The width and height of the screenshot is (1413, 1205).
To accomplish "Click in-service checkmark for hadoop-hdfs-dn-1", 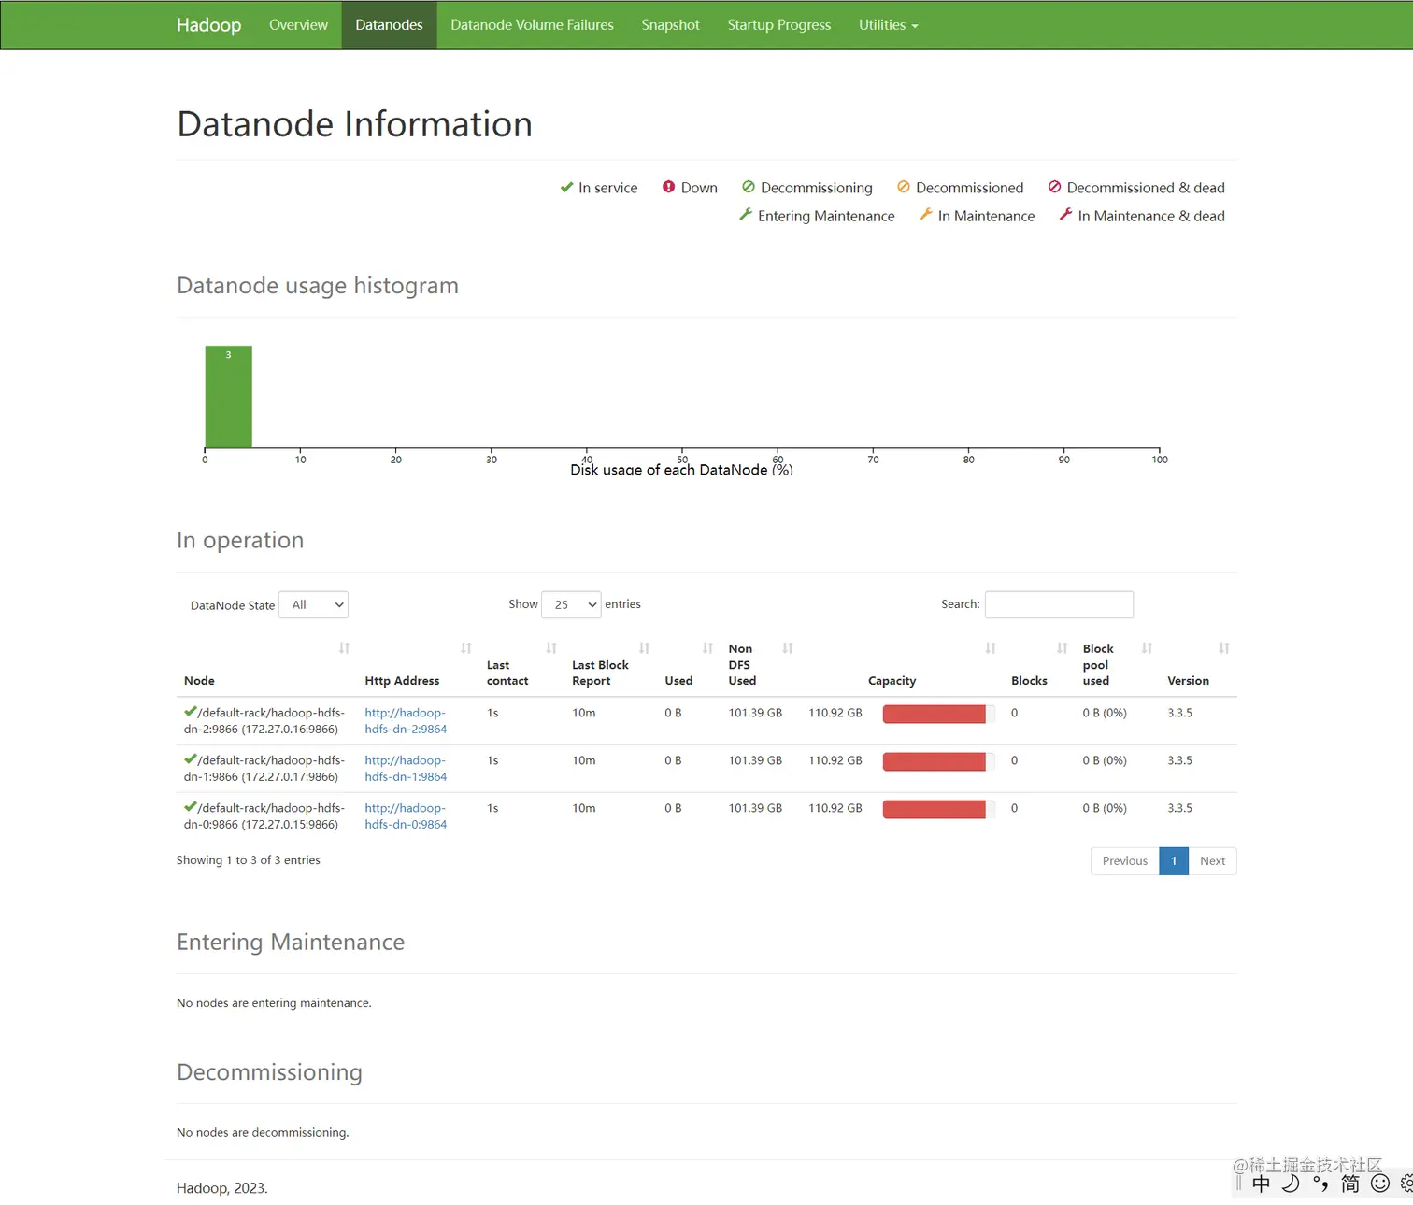I will (x=191, y=759).
